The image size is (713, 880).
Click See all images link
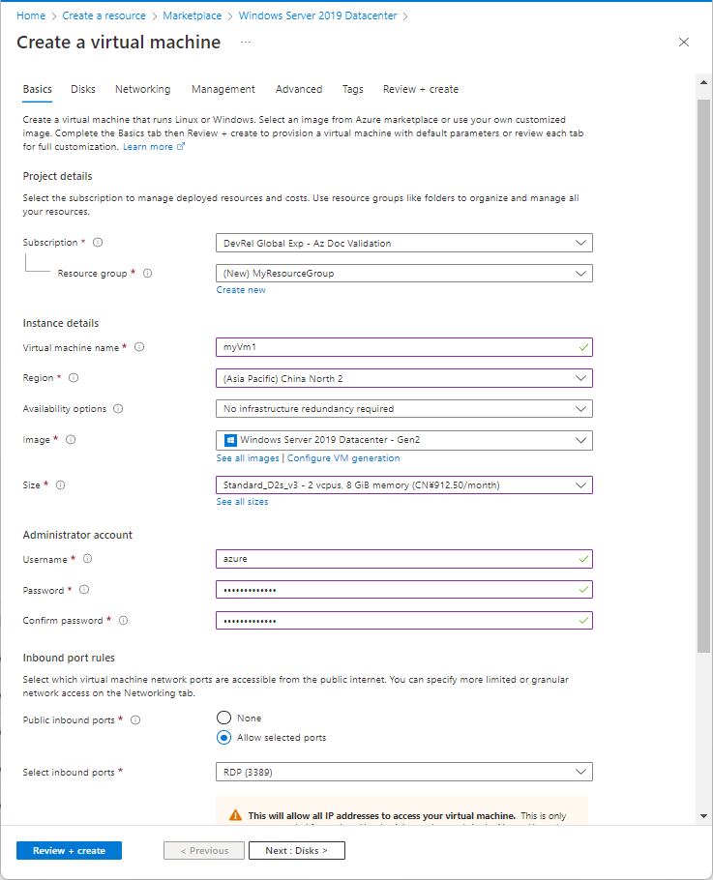point(248,458)
